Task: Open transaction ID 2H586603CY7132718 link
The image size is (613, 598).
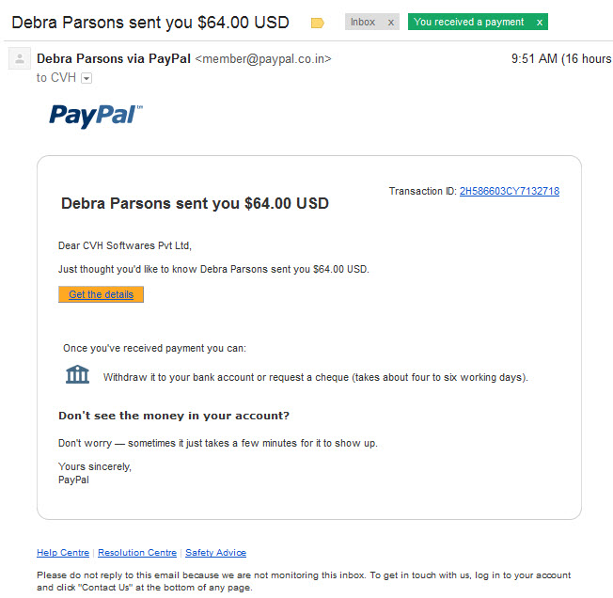Action: pyautogui.click(x=510, y=191)
